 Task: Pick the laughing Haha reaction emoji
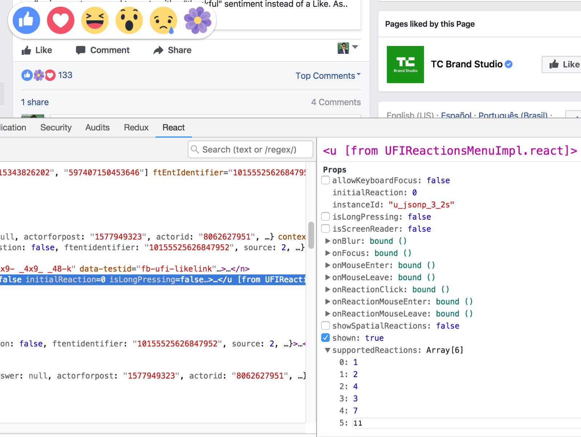95,20
